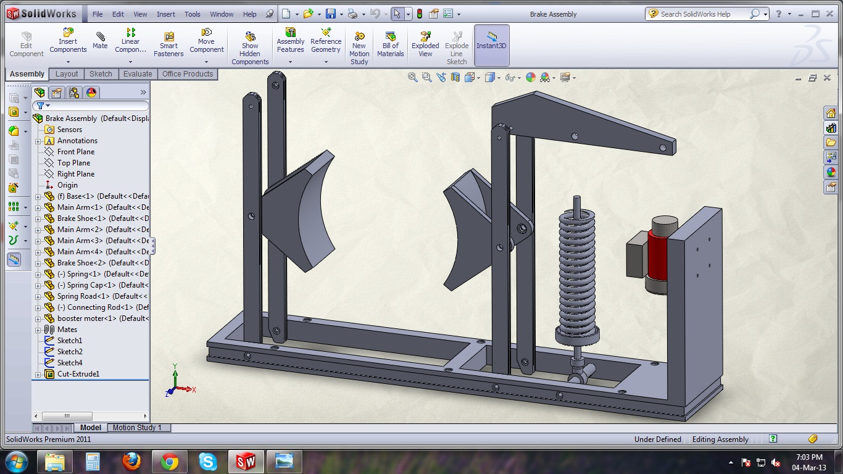Open Skype from the taskbar
The height and width of the screenshot is (474, 843).
tap(208, 462)
